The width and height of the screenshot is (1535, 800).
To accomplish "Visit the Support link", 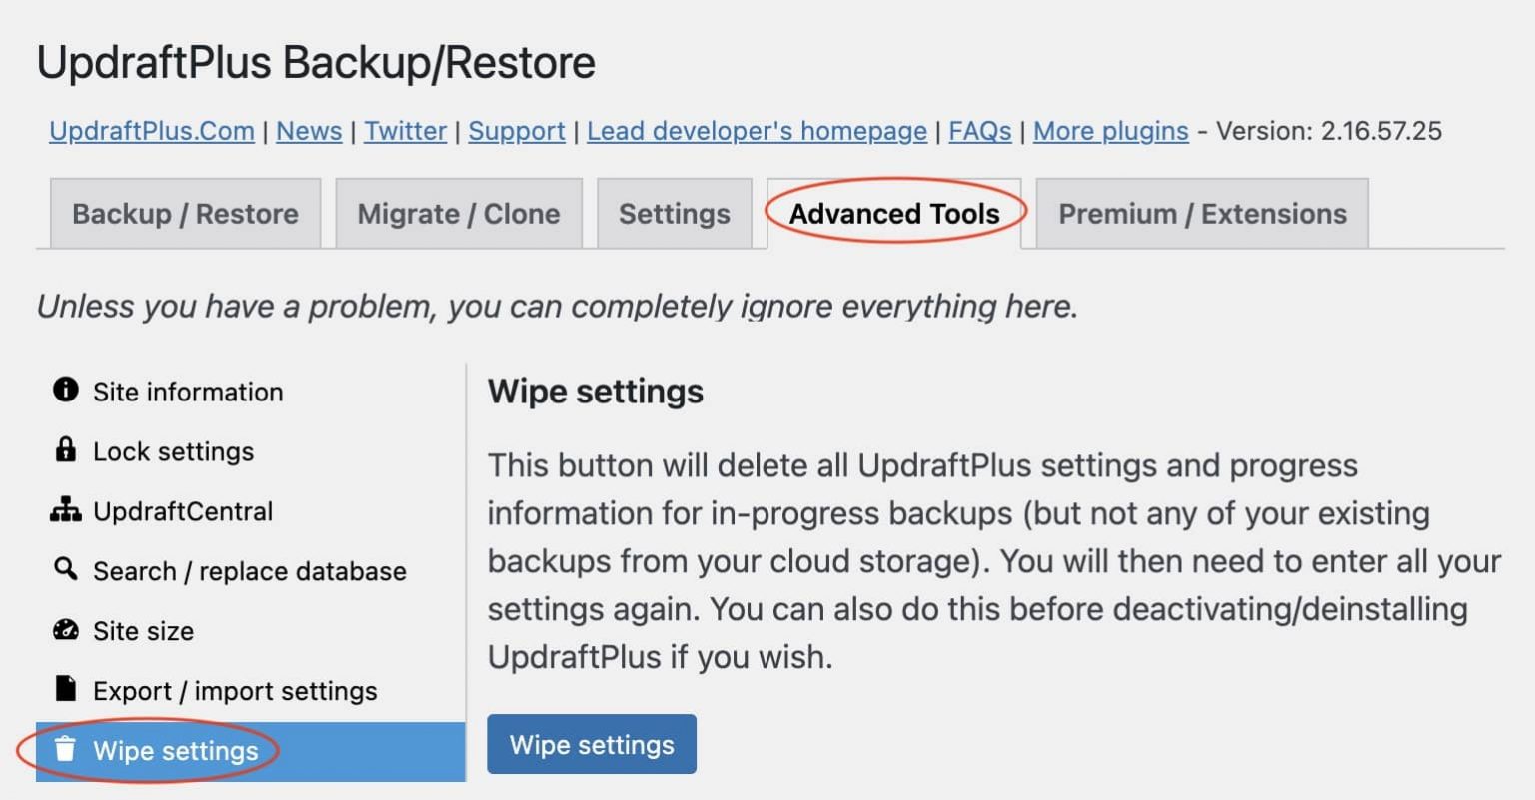I will click(x=517, y=131).
